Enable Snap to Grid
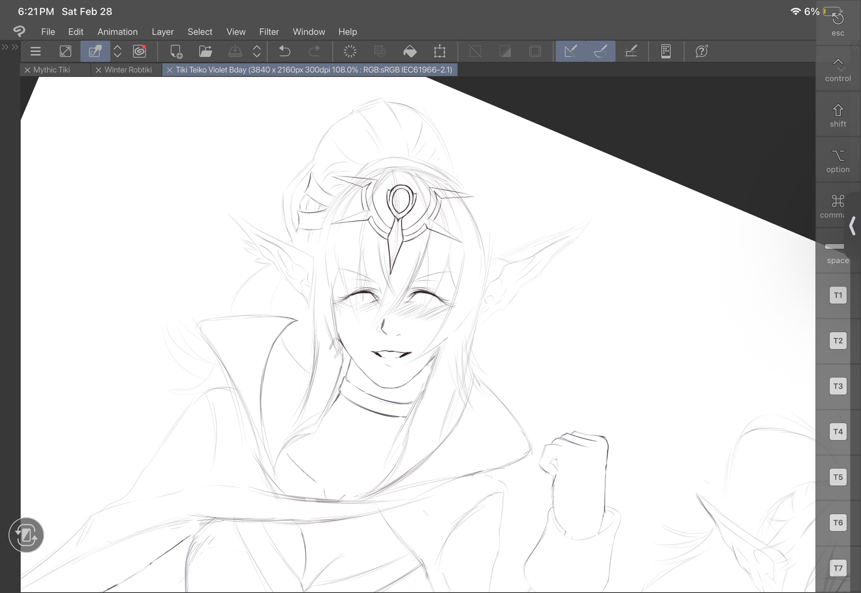 (631, 52)
